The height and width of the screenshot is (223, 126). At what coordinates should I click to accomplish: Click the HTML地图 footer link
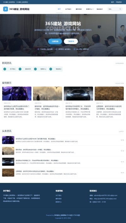click(x=76, y=215)
